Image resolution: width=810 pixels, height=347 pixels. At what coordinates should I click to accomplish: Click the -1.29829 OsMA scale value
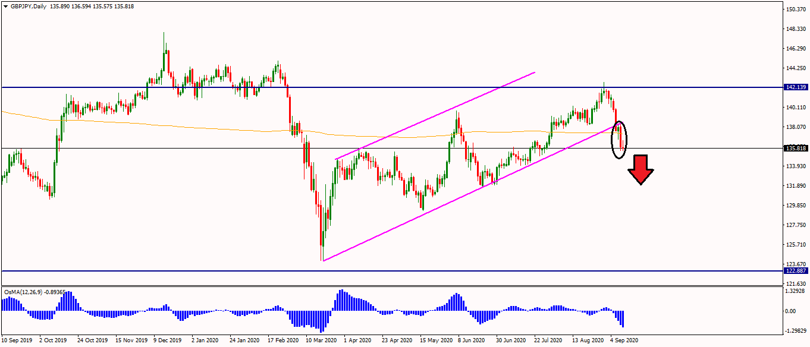pyautogui.click(x=797, y=331)
